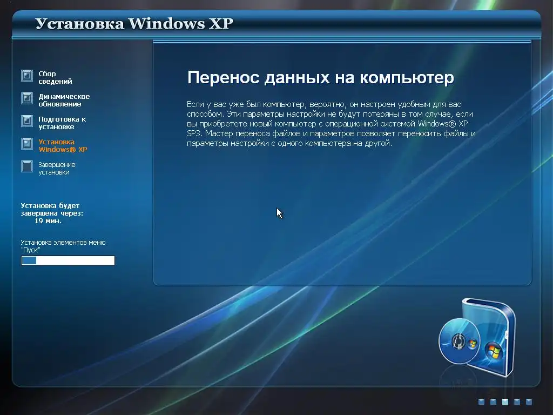Image resolution: width=553 pixels, height=415 pixels.
Task: Select the orange "Установка Windows® XP" step label
Action: point(63,145)
